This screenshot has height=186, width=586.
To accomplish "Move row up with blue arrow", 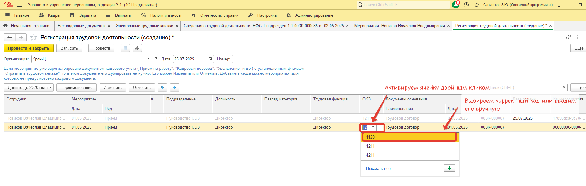I will [162, 87].
